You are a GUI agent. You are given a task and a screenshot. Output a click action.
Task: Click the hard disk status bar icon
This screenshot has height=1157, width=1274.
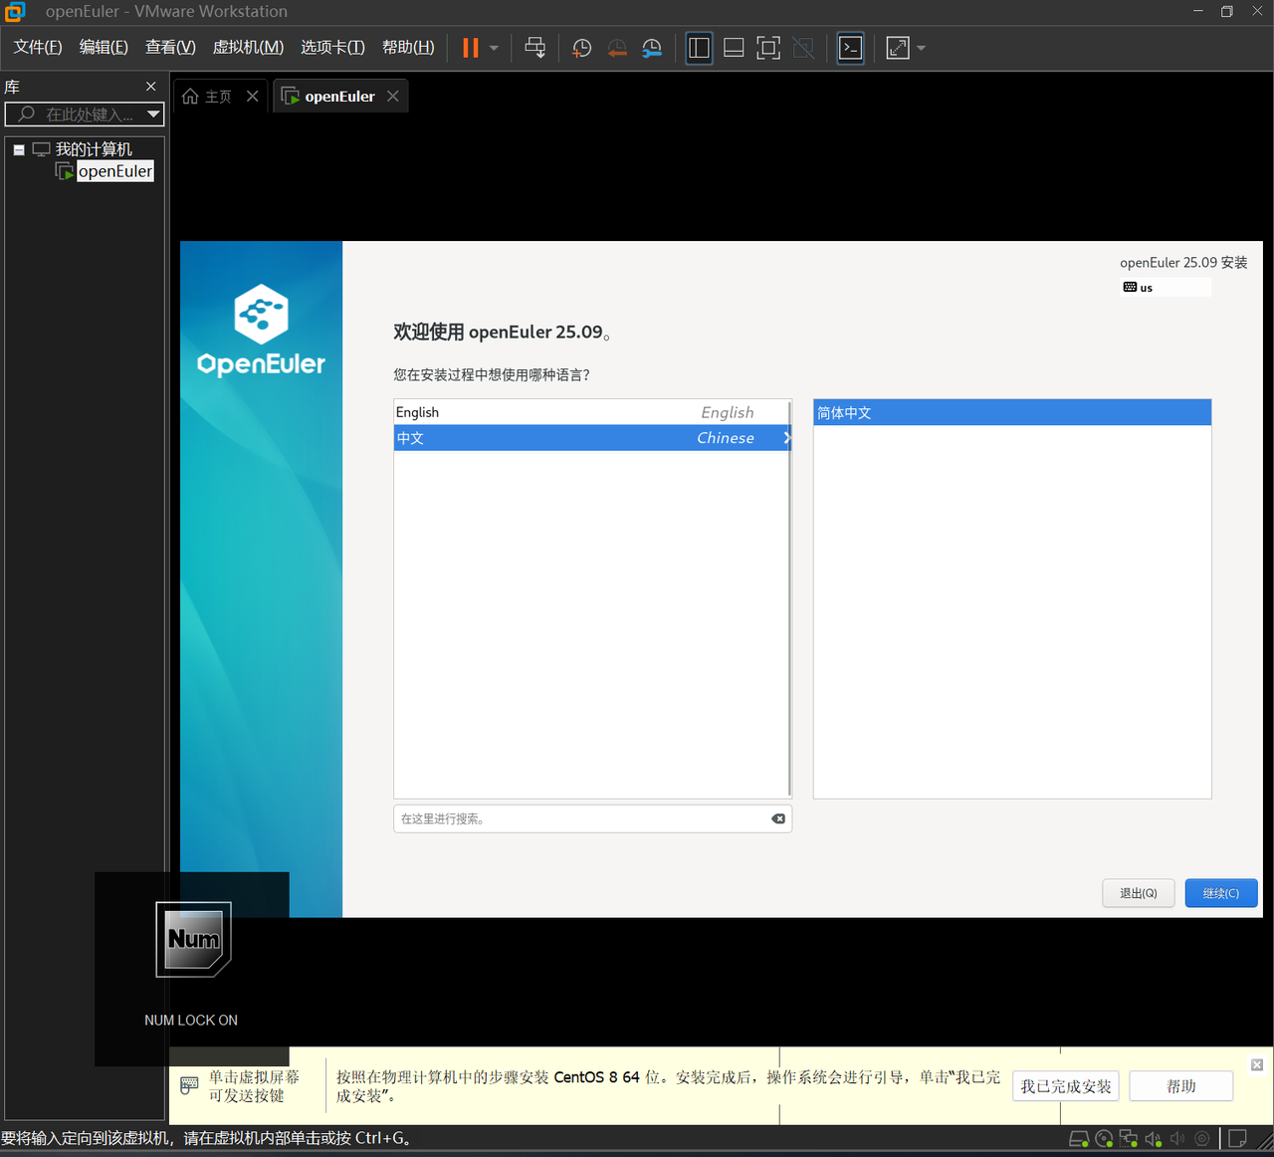(x=1078, y=1138)
